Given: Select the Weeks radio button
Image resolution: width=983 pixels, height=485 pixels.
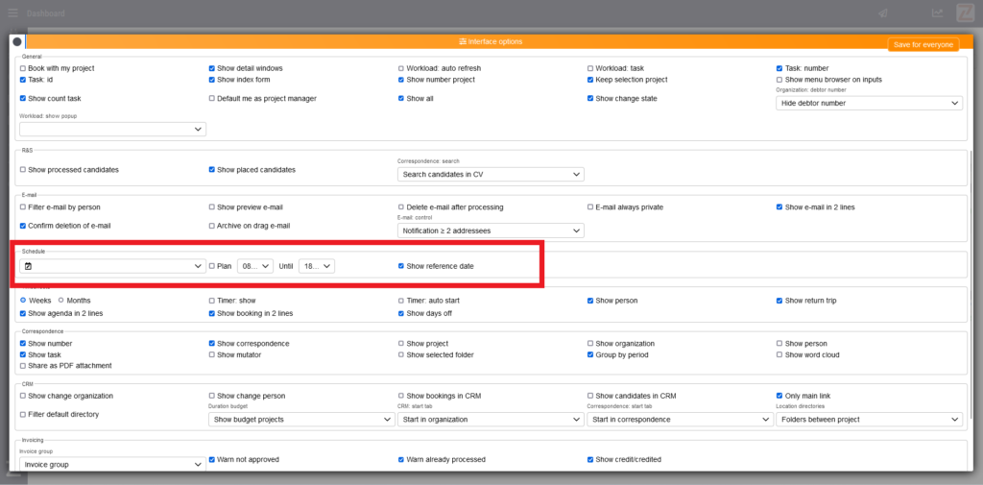Looking at the screenshot, I should pyautogui.click(x=24, y=301).
